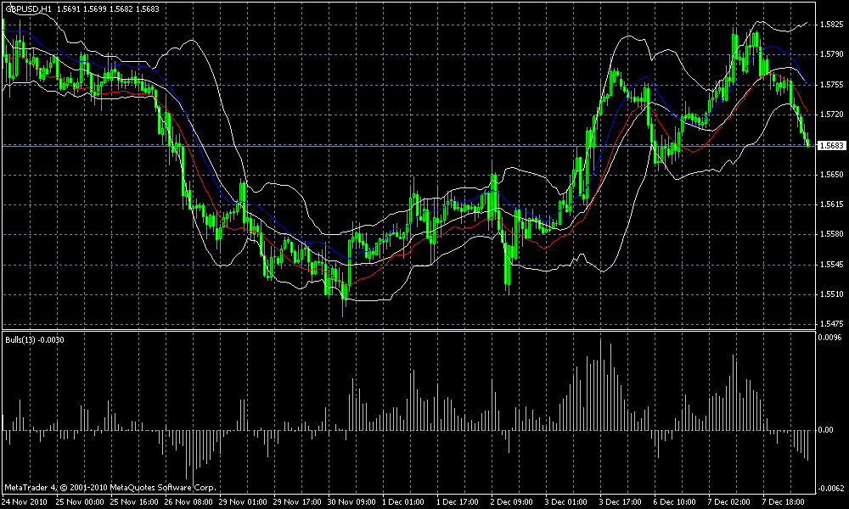This screenshot has width=849, height=509.
Task: Click the "6 Dec 10:00" time label
Action: click(675, 502)
